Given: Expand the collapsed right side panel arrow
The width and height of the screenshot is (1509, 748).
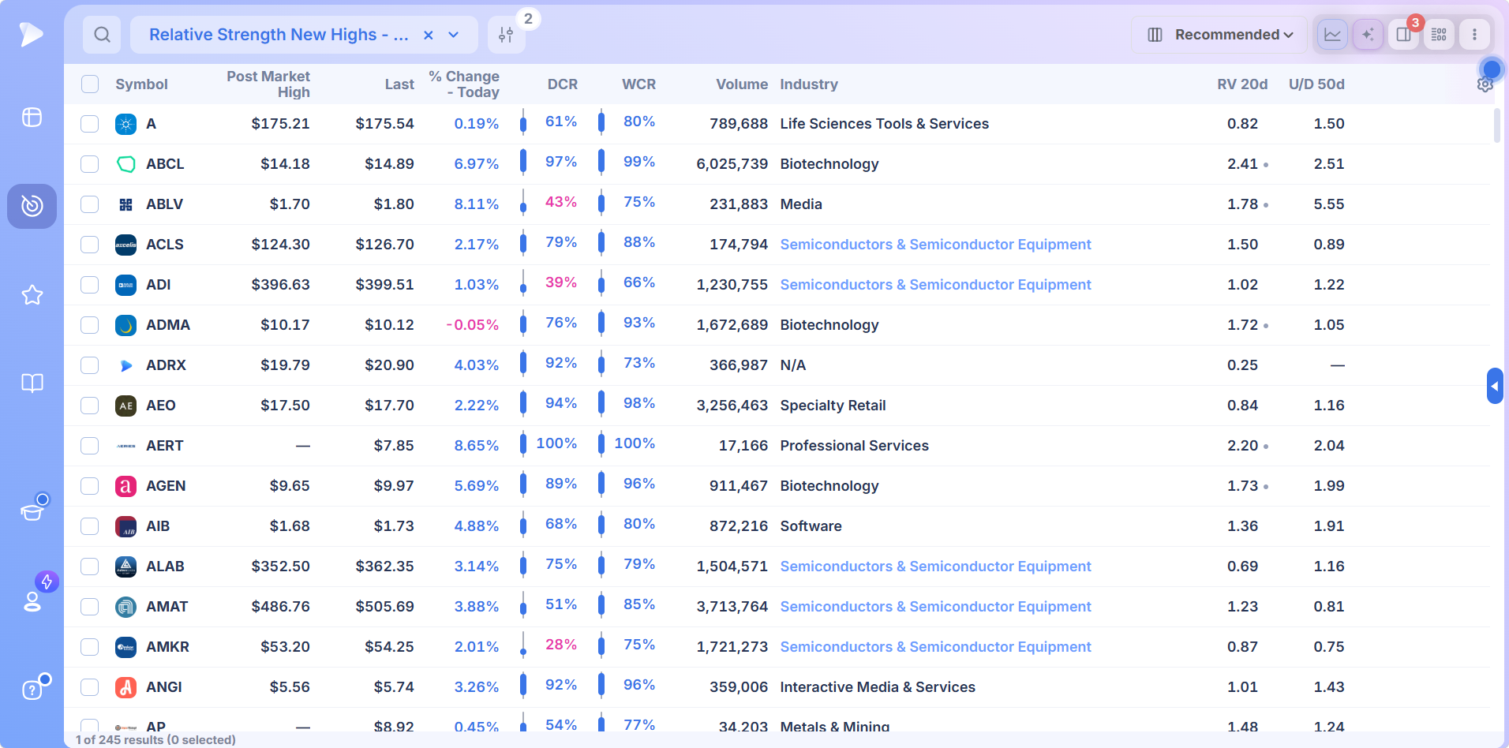Looking at the screenshot, I should [1495, 386].
